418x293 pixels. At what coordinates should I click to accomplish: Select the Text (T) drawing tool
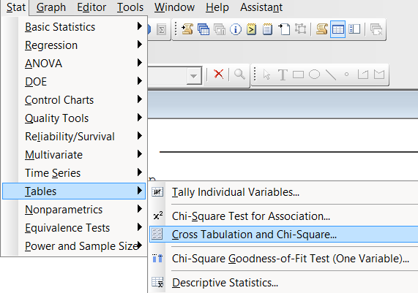click(283, 75)
